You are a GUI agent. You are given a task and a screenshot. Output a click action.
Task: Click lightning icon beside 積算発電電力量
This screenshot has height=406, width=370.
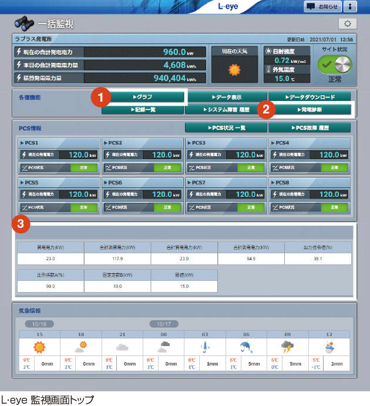point(19,78)
